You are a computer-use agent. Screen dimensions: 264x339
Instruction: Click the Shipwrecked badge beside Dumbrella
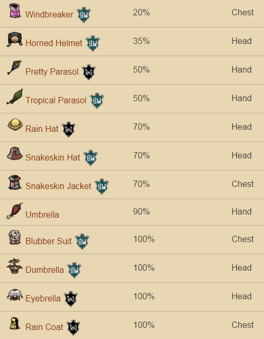[74, 270]
